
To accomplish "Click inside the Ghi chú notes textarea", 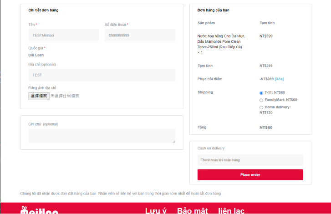I will [102, 136].
